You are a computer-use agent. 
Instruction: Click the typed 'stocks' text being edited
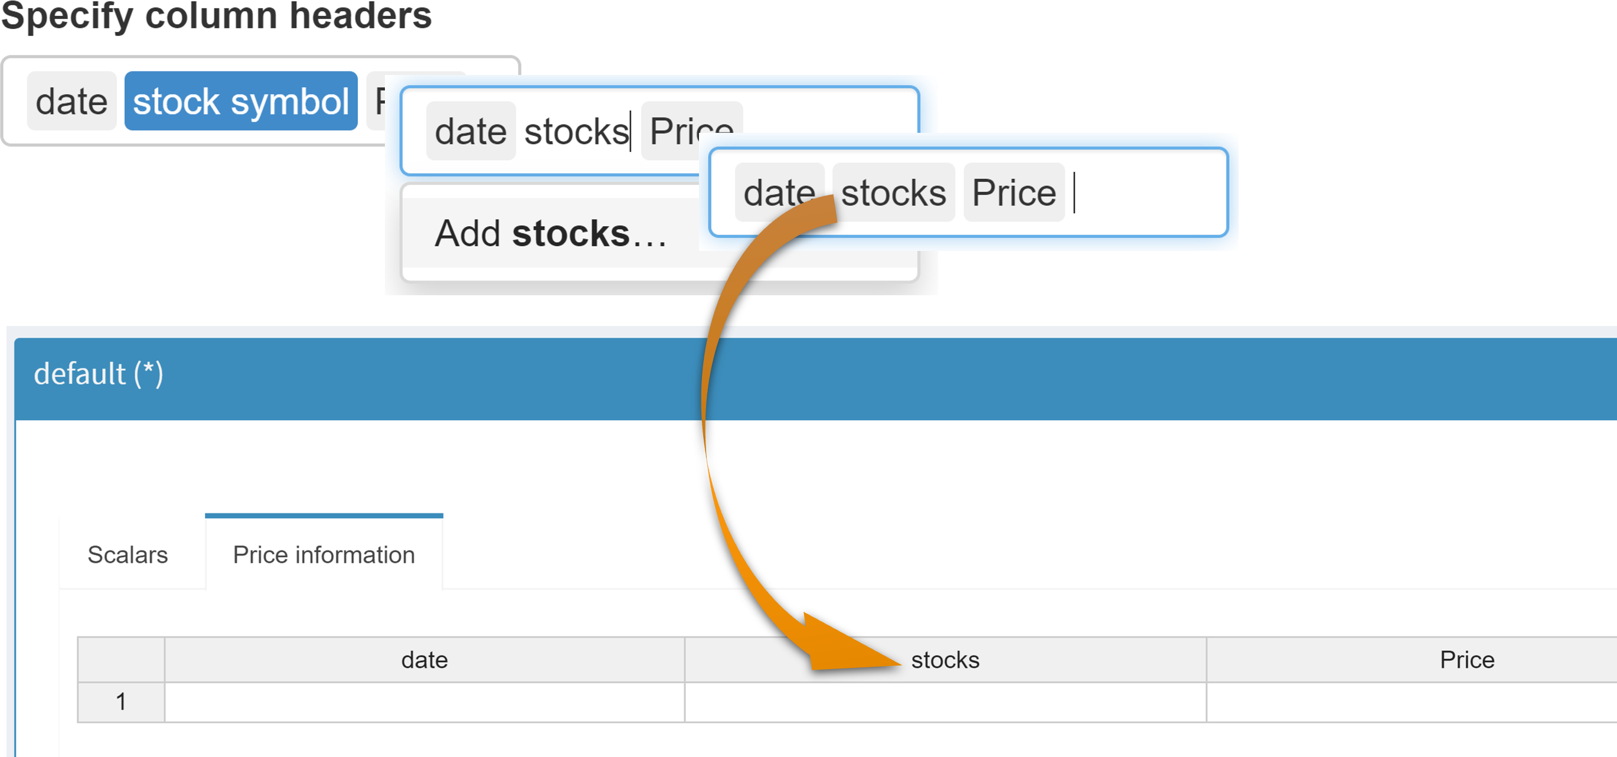click(x=576, y=132)
